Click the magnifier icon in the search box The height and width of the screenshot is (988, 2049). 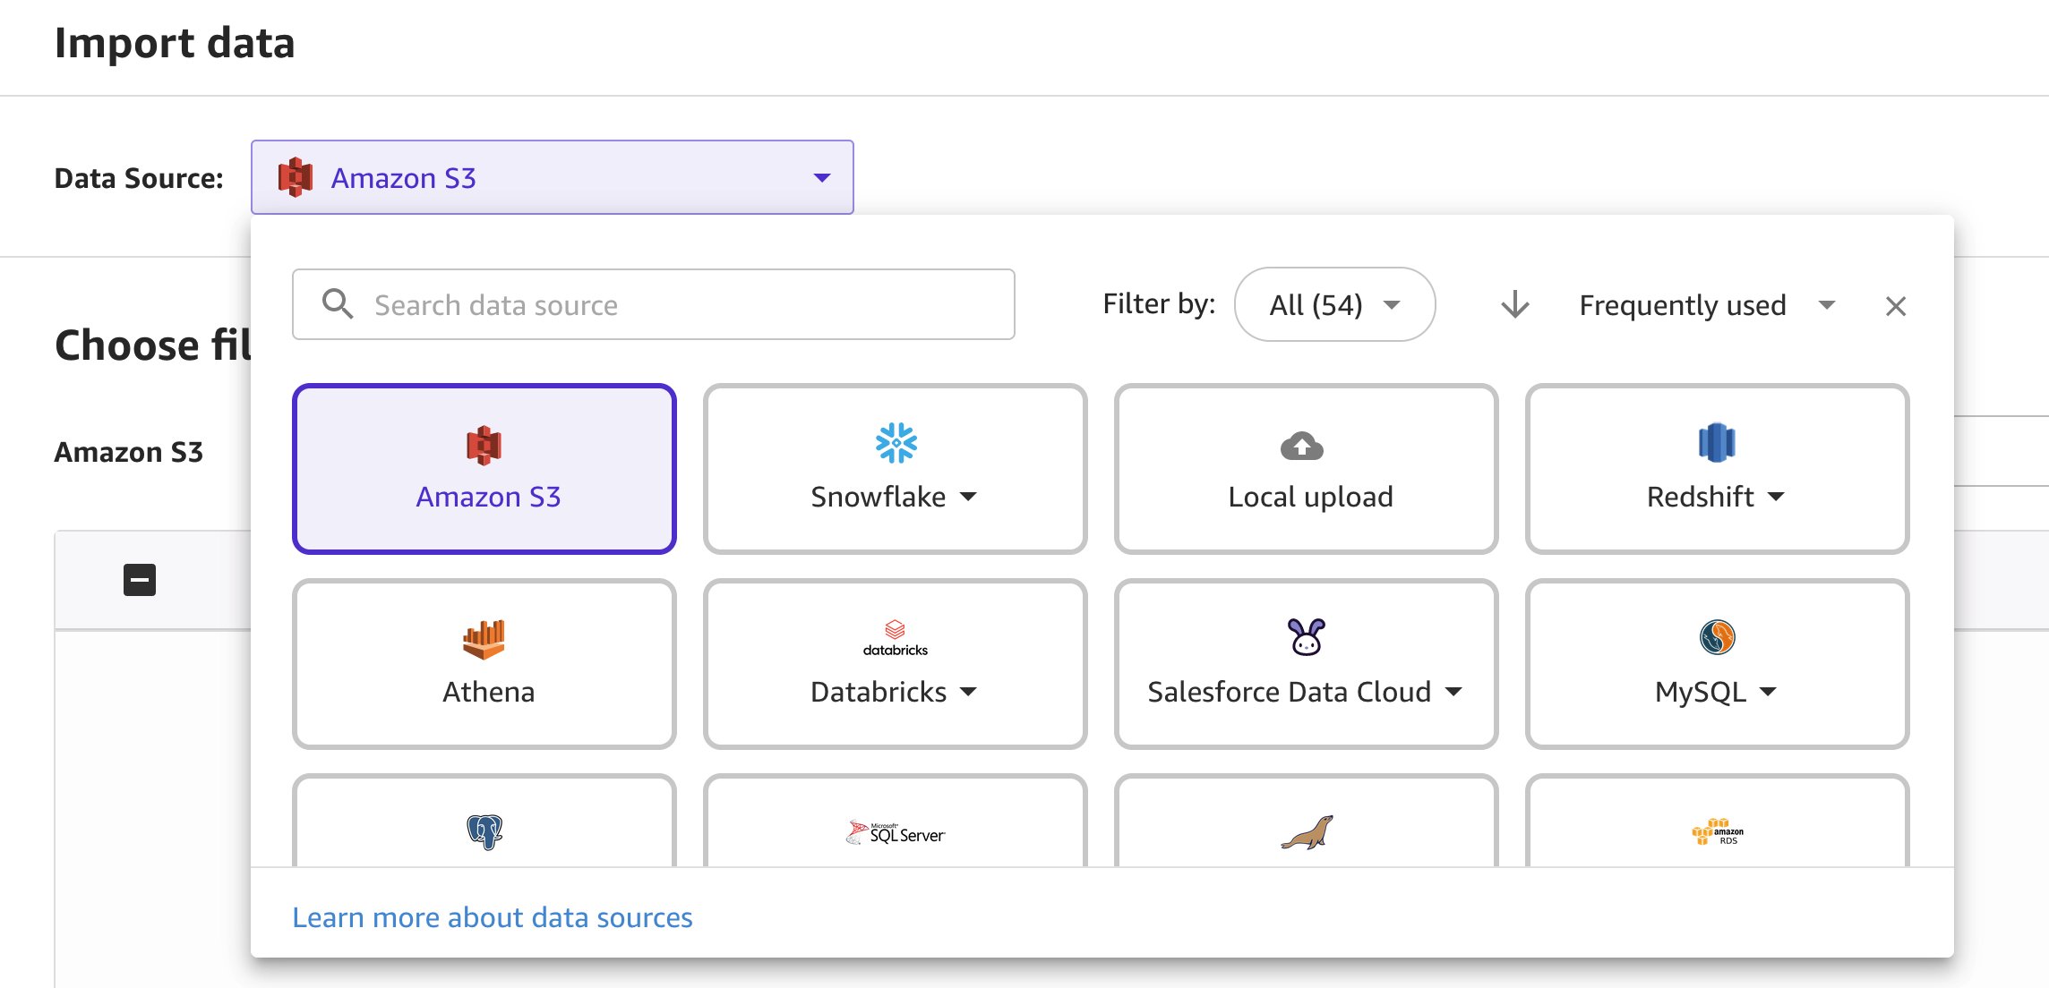tap(338, 304)
